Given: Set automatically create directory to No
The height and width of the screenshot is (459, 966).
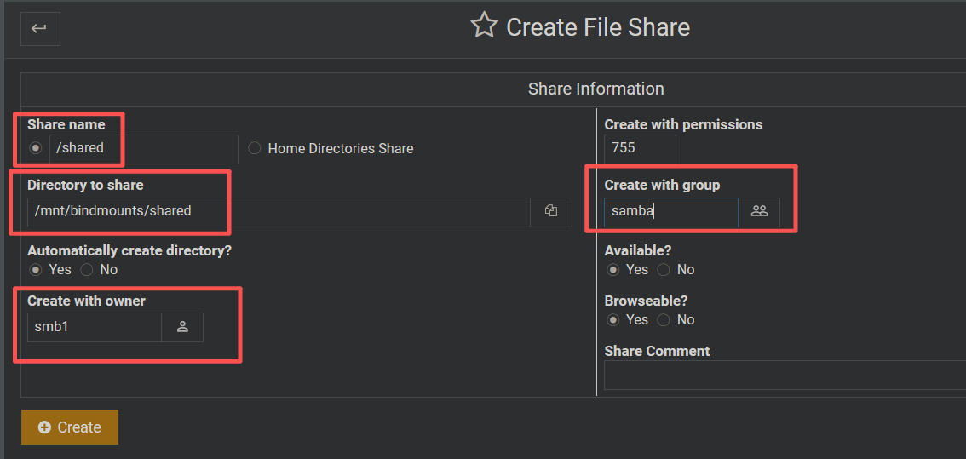Looking at the screenshot, I should click(87, 270).
